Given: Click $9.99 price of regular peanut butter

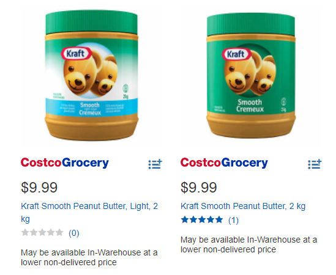Looking at the screenshot, I should [x=199, y=188].
